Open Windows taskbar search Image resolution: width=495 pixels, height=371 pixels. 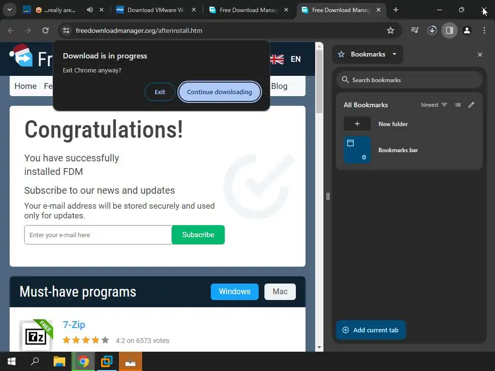pos(35,361)
